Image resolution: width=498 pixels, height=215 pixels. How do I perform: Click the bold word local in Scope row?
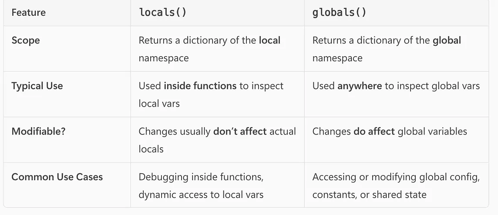tap(269, 40)
